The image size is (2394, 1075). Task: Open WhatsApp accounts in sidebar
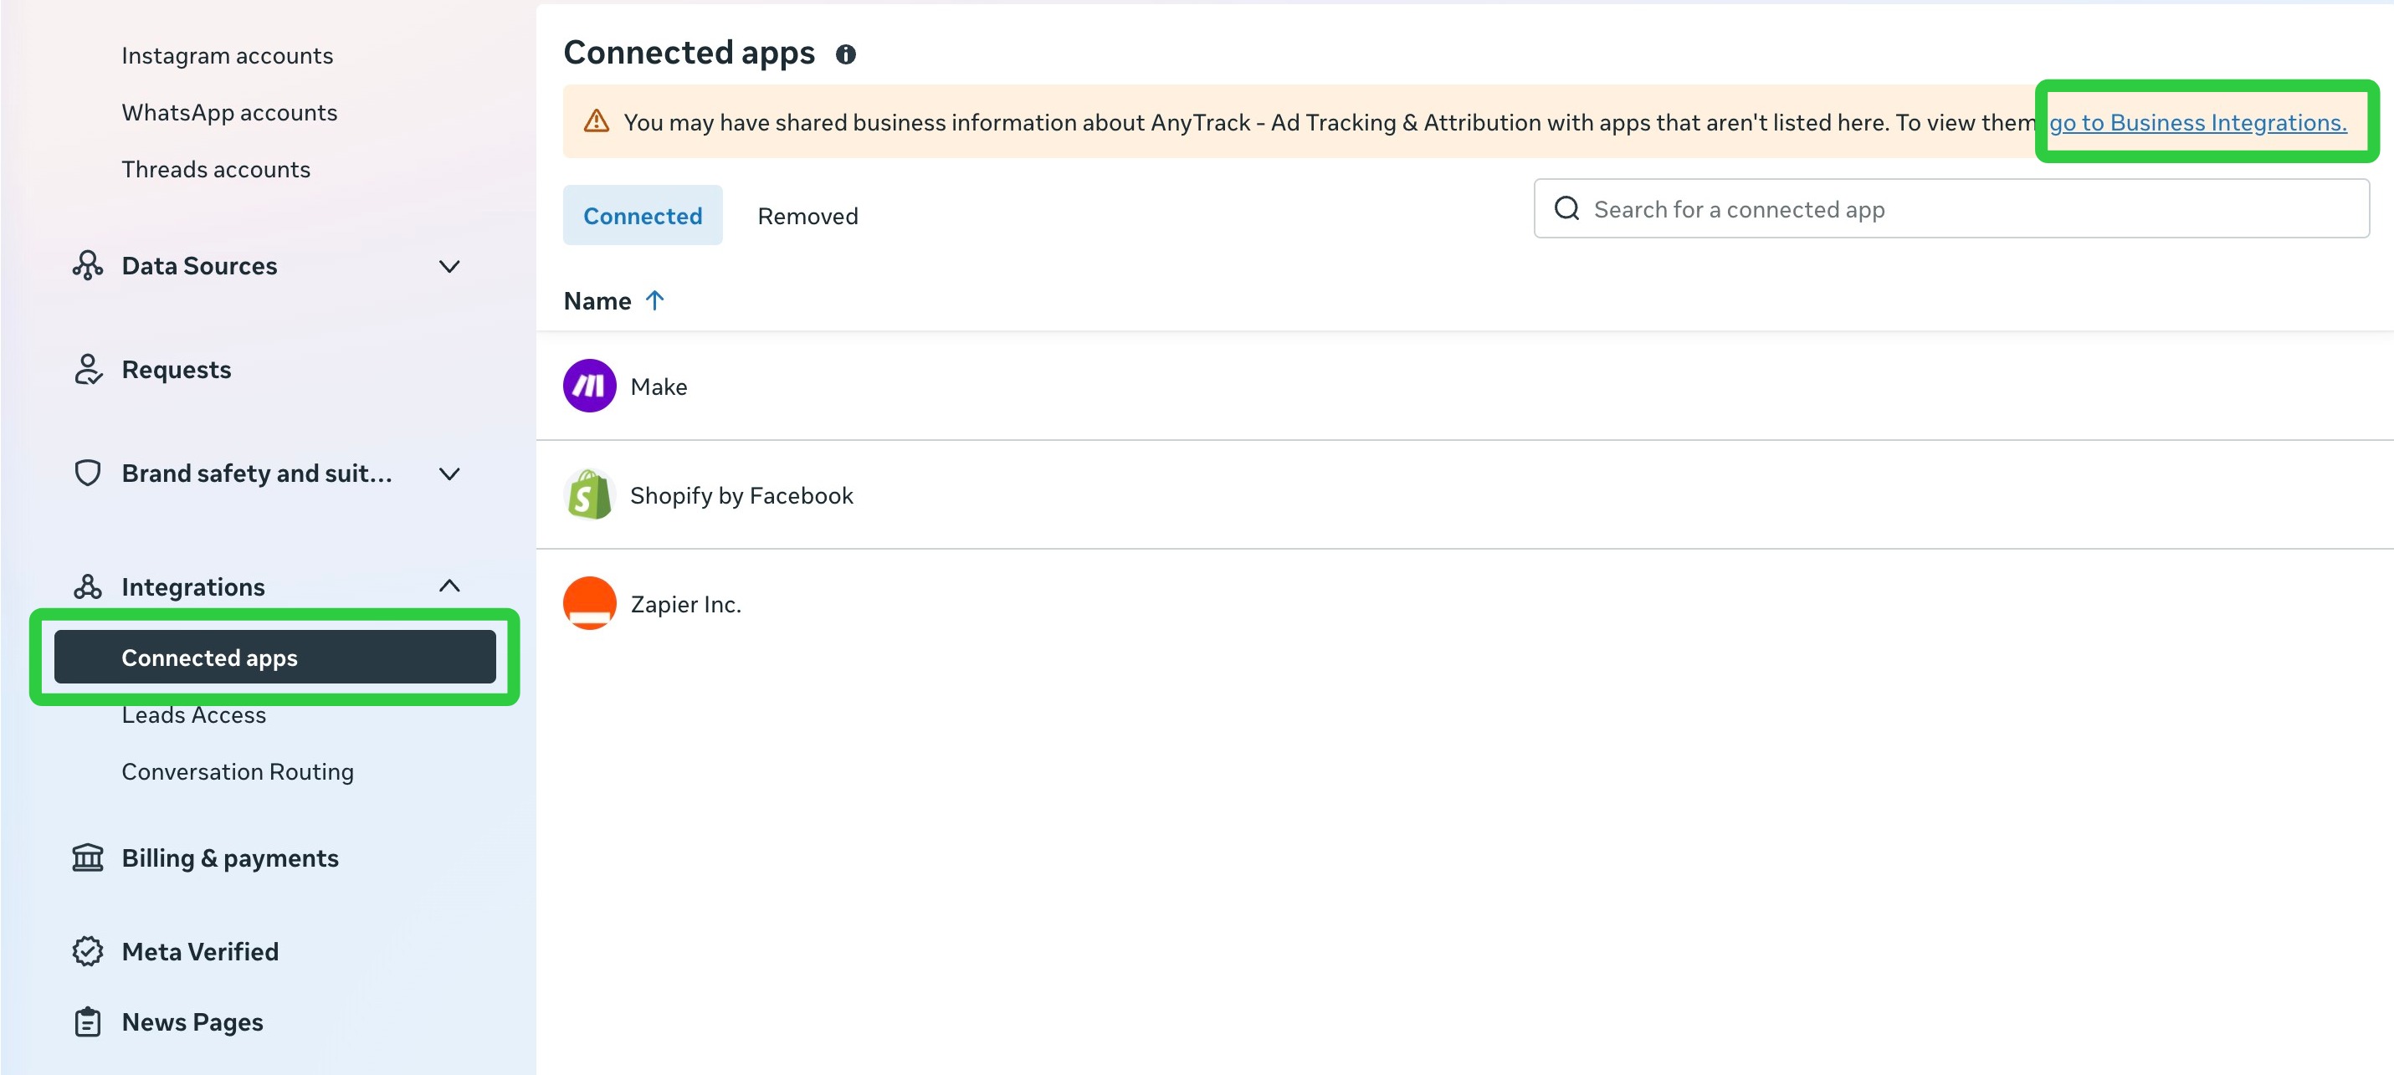click(x=229, y=112)
